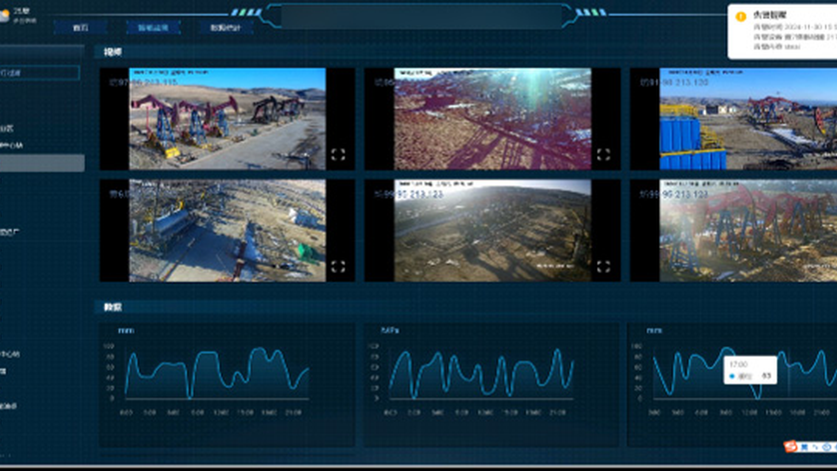The width and height of the screenshot is (837, 471).
Task: Select the grey highlighted sidebar row
Action: pyautogui.click(x=42, y=163)
